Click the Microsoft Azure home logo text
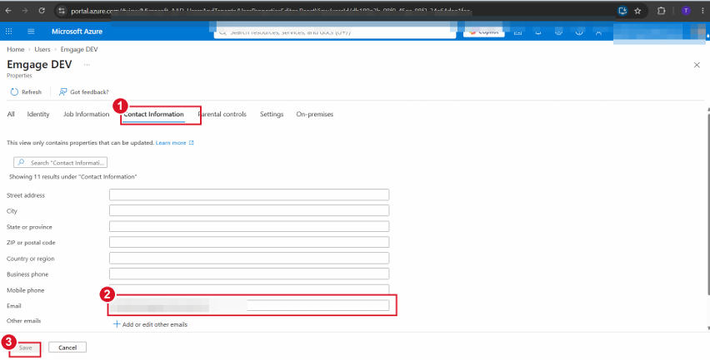The width and height of the screenshot is (710, 360). click(77, 31)
